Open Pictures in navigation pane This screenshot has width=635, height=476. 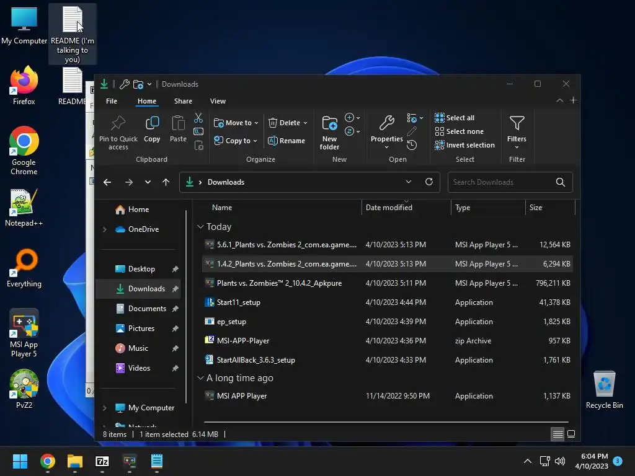pyautogui.click(x=141, y=328)
